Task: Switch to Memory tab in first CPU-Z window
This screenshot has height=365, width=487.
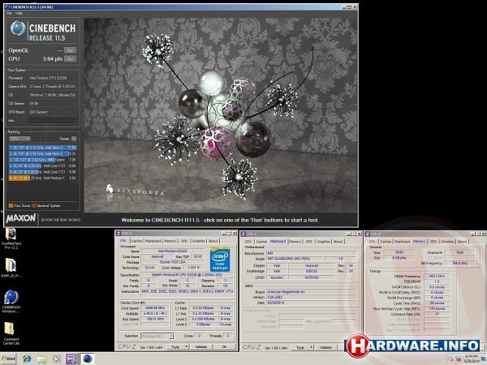Action: [x=170, y=241]
